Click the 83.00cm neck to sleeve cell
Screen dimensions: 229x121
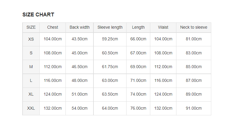[x=194, y=53]
